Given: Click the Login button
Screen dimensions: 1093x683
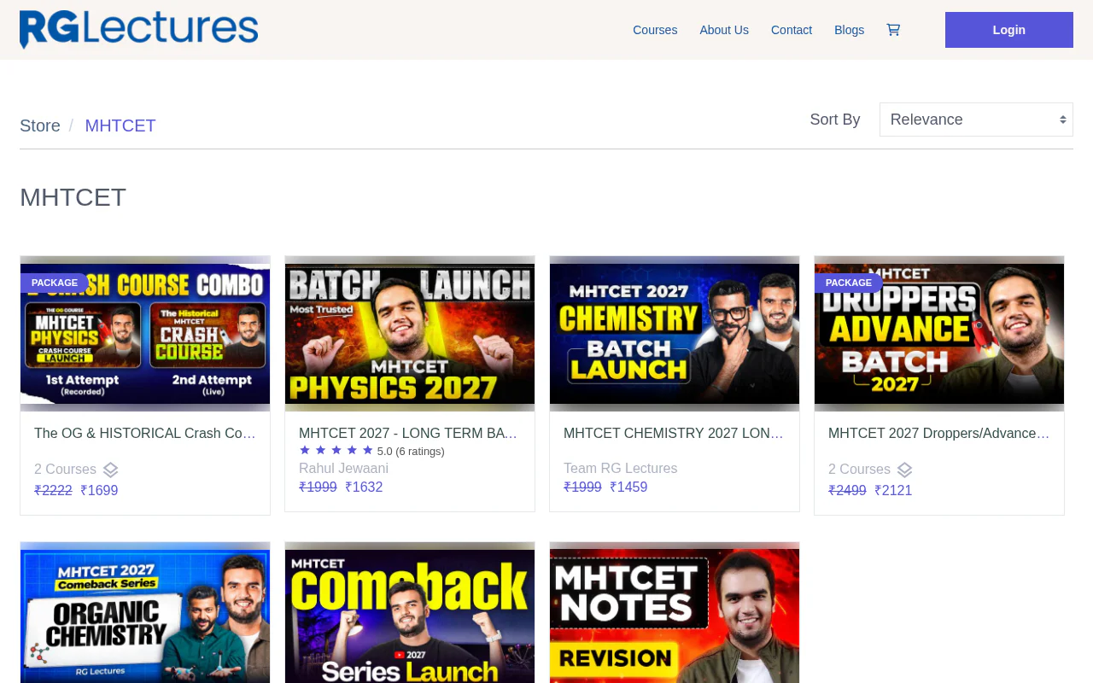Looking at the screenshot, I should tap(1009, 30).
